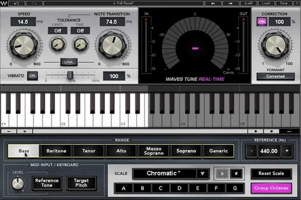Click the Vibrato slider handle
Screen dimensions: 301x200
click(70, 75)
